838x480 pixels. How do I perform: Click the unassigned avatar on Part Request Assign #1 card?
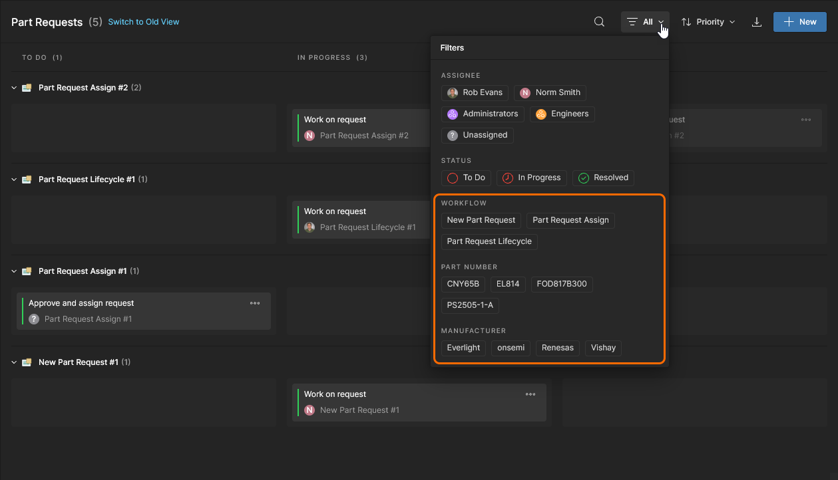tap(34, 319)
